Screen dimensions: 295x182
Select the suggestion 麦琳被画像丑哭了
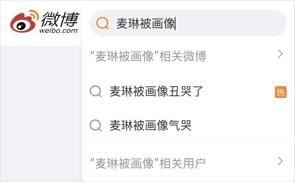156,91
